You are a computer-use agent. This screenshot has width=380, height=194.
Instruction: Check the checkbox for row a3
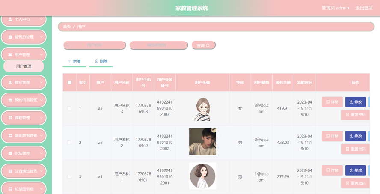(69, 108)
